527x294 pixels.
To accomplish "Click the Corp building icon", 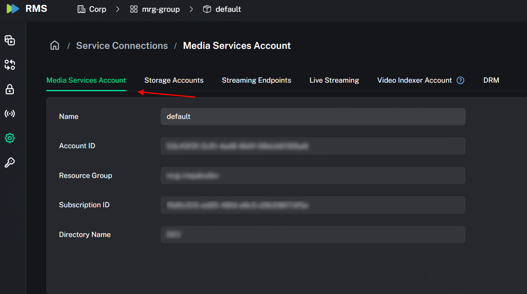I will 81,9.
